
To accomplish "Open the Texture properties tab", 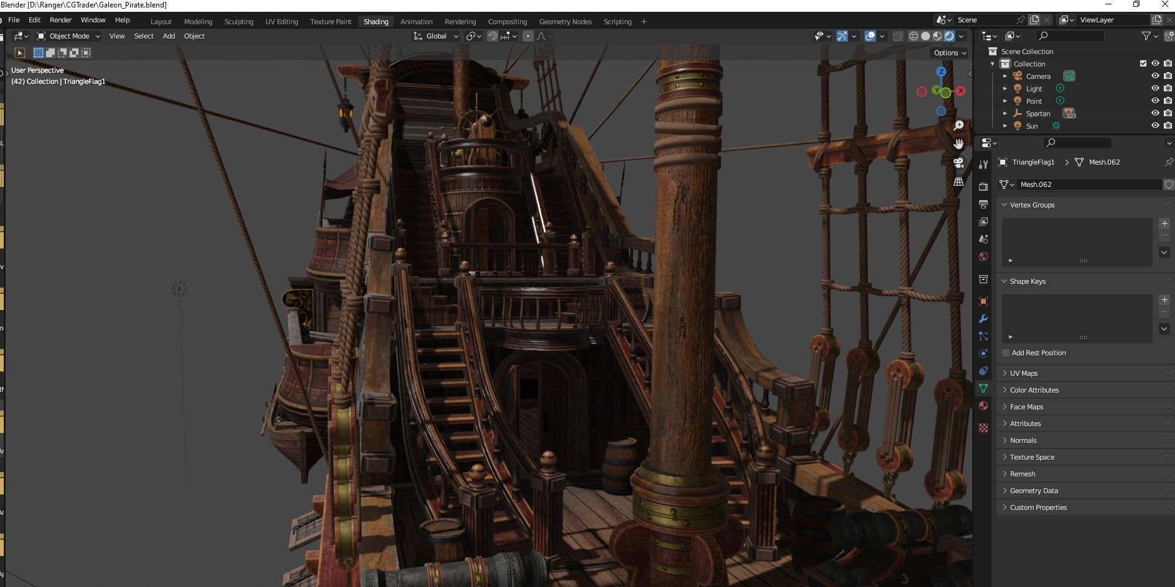I will (x=983, y=428).
